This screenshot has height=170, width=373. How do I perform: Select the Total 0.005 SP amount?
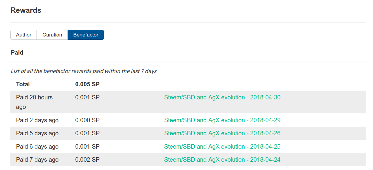click(x=87, y=84)
